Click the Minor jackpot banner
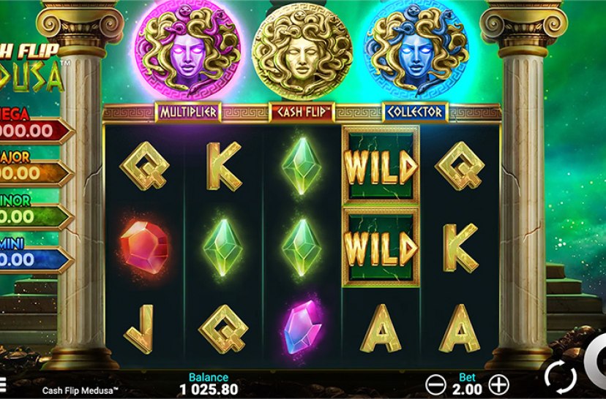Image resolution: width=606 pixels, height=399 pixels. pyautogui.click(x=36, y=213)
